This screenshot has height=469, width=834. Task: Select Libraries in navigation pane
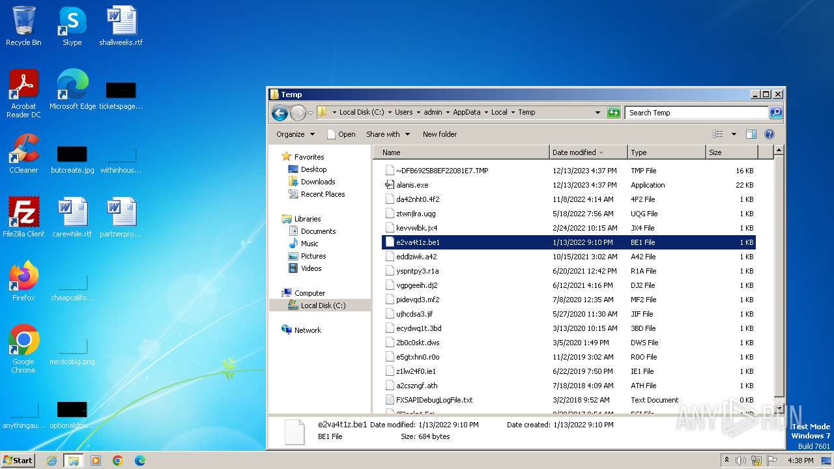(x=302, y=219)
